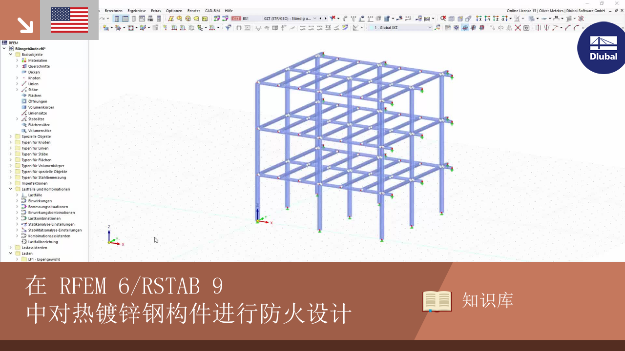
Task: Expand the Lastassistenten folder
Action: click(11, 248)
